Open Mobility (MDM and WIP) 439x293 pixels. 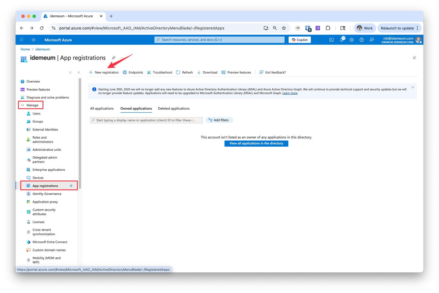coord(46,260)
